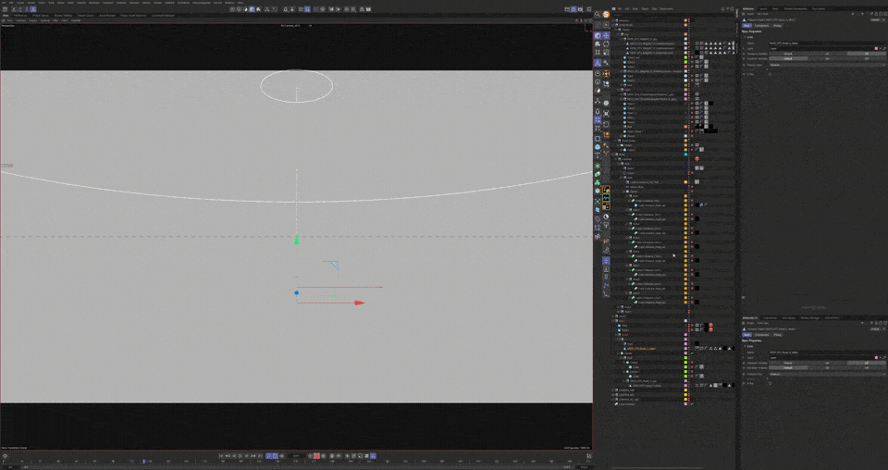Set viewport visibility On in upper Attributes panel
The height and width of the screenshot is (470, 888).
coord(827,54)
